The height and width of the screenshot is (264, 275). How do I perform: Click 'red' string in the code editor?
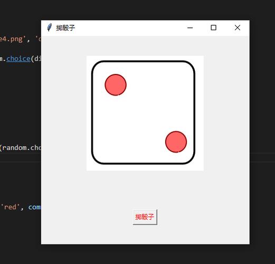(10, 207)
